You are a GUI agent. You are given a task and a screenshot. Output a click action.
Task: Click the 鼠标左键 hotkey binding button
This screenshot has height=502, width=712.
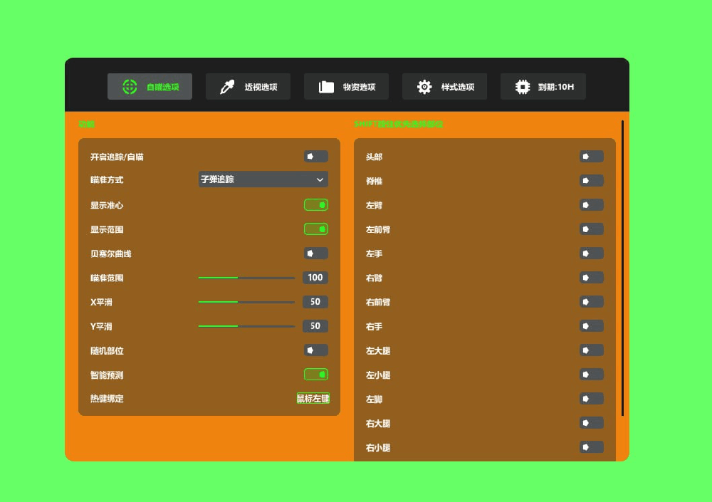[x=313, y=399]
